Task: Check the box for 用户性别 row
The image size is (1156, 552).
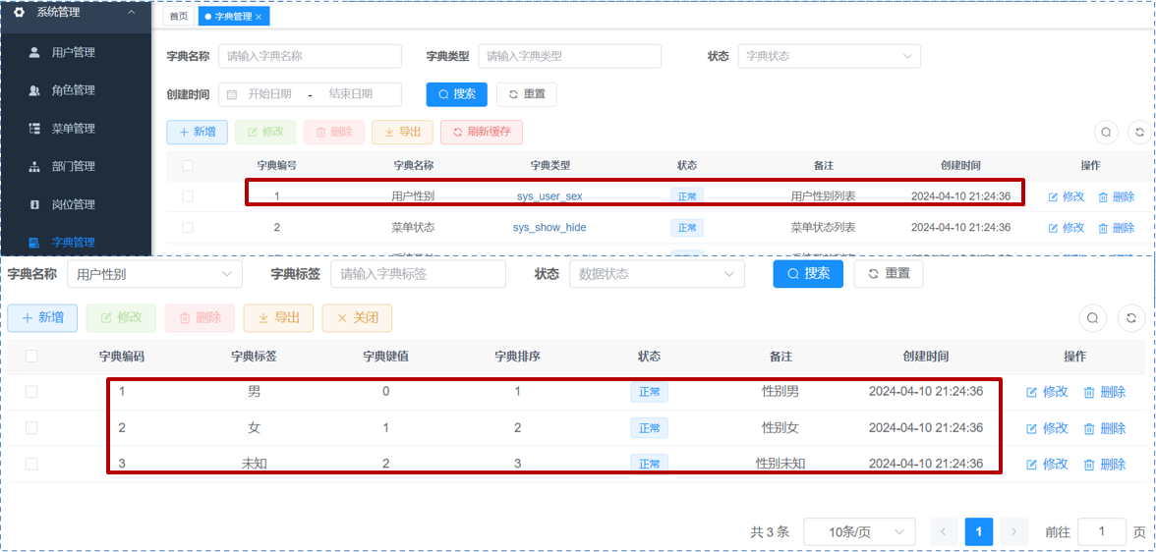Action: [x=188, y=196]
